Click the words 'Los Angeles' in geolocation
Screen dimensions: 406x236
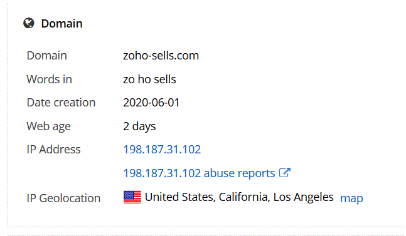point(304,197)
